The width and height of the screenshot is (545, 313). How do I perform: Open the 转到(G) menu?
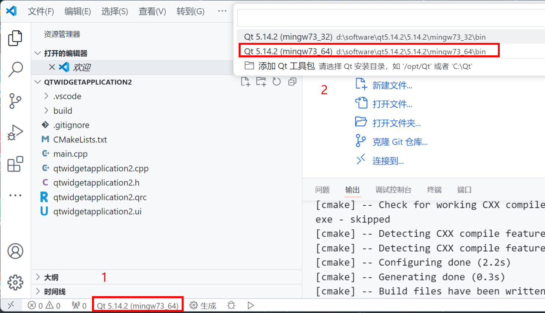pyautogui.click(x=190, y=11)
